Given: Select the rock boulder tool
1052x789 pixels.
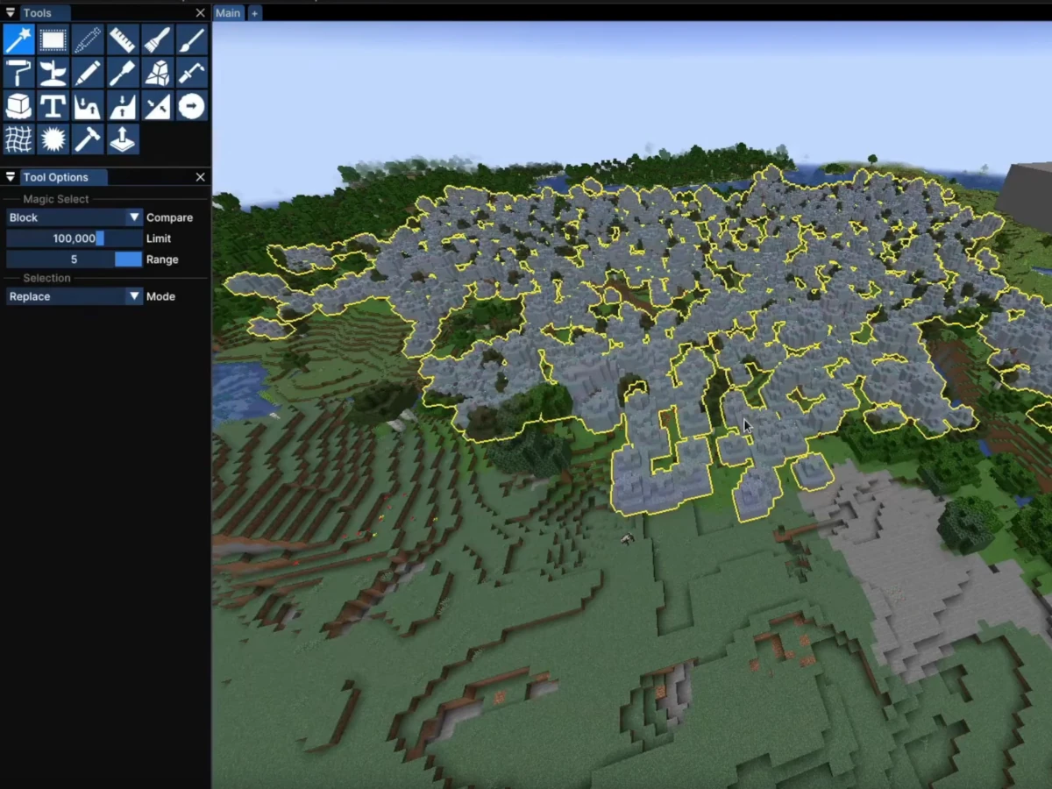Looking at the screenshot, I should (x=157, y=73).
